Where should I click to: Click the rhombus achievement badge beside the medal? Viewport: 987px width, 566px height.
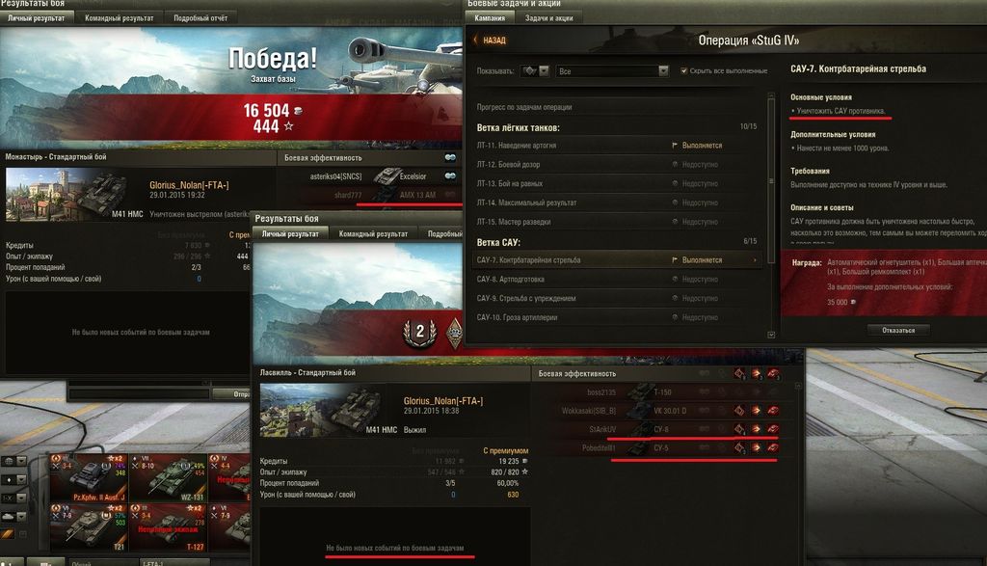point(455,333)
